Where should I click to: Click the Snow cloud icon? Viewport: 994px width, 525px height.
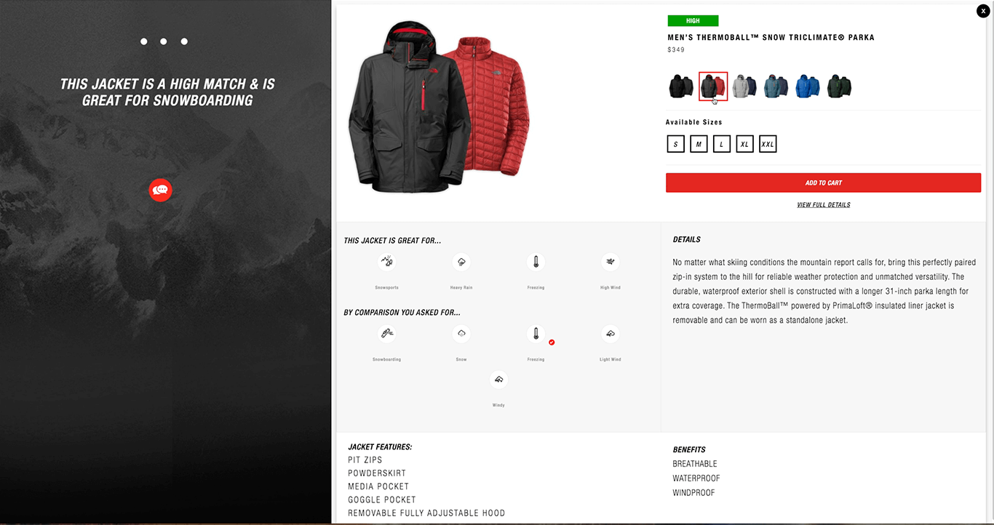[461, 334]
